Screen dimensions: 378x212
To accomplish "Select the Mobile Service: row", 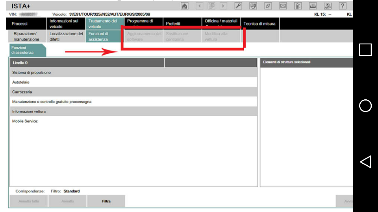I will coord(133,121).
